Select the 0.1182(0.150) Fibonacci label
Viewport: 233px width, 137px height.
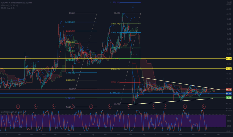tap(115, 93)
